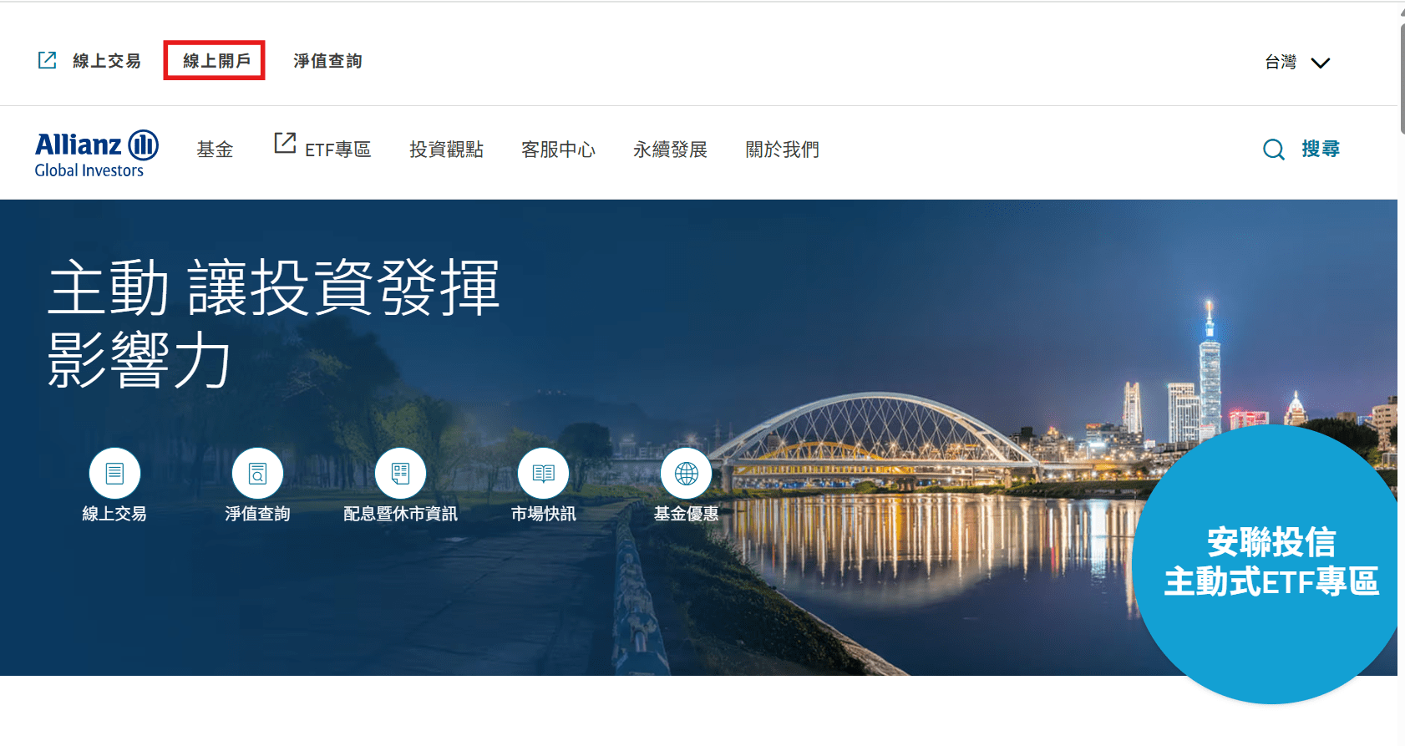The height and width of the screenshot is (746, 1405).
Task: Open the 基金優惠 globe icon
Action: point(686,474)
